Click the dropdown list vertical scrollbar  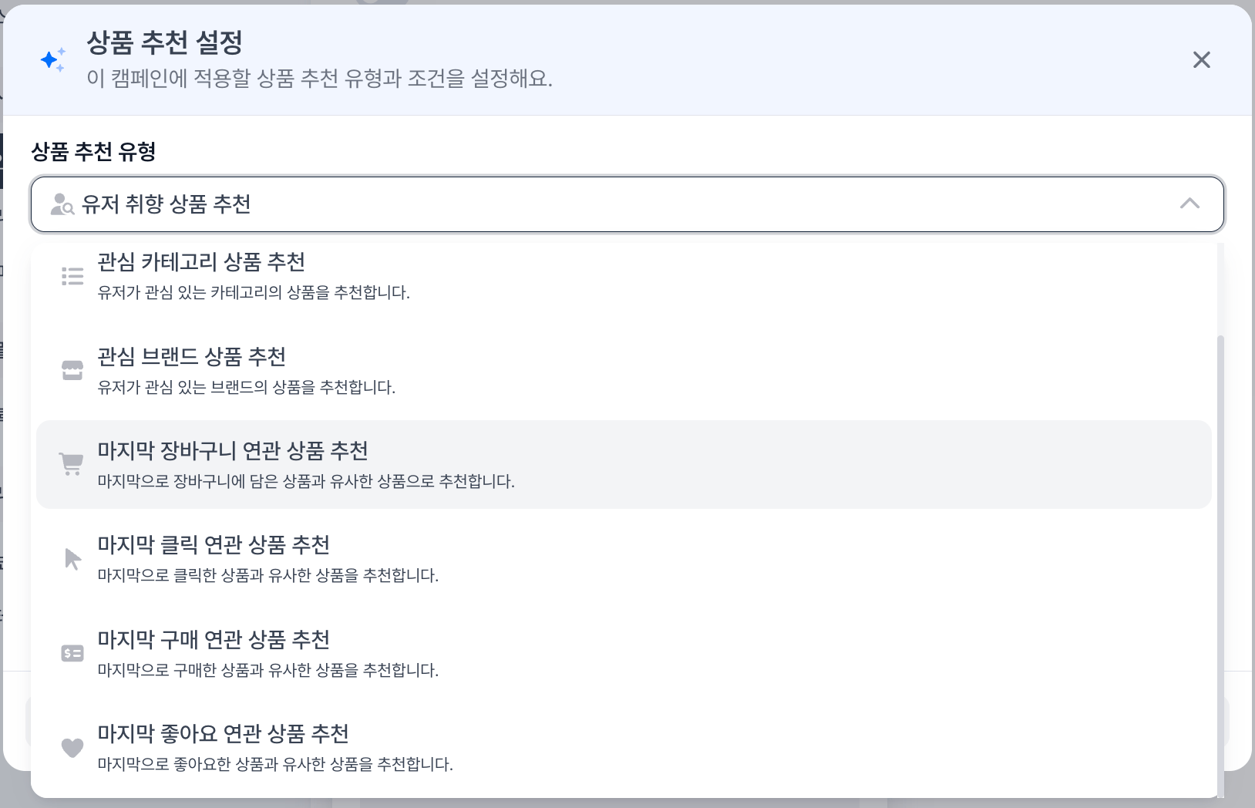1220,563
